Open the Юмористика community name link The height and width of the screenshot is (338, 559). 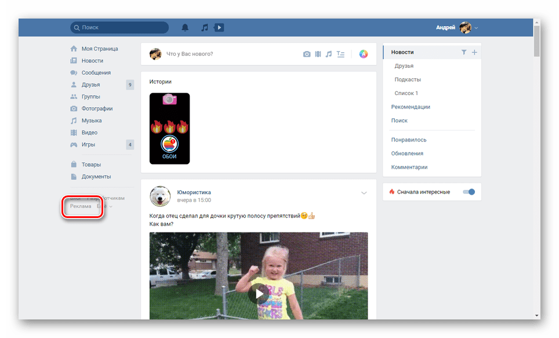pos(194,192)
